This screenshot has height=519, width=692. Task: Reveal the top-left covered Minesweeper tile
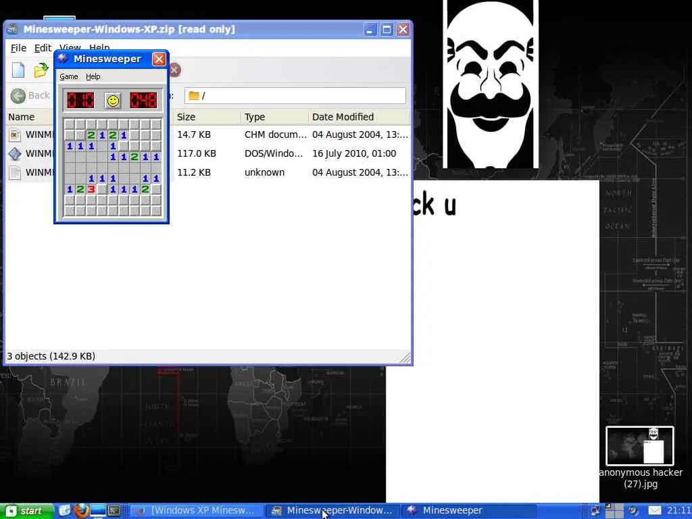click(x=70, y=124)
